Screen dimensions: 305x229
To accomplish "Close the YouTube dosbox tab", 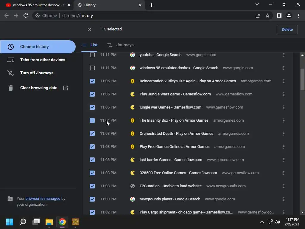I will (x=69, y=5).
